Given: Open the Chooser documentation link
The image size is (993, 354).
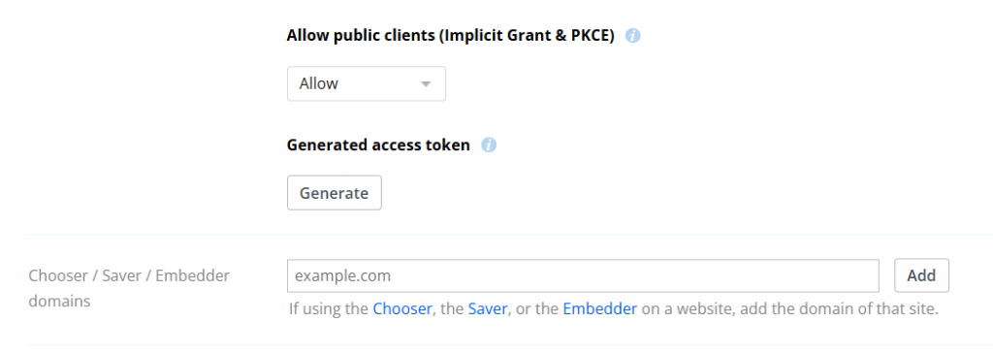Looking at the screenshot, I should (x=402, y=309).
